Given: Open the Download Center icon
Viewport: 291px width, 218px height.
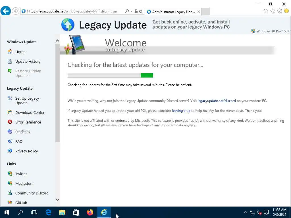Looking at the screenshot, I should click(10, 112).
